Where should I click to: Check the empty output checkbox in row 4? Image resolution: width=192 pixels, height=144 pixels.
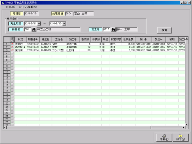[x=12, y=53]
